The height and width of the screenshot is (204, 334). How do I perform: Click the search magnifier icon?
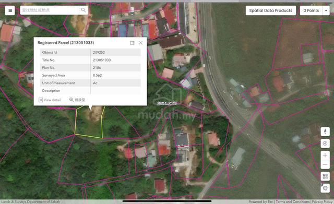tap(83, 10)
